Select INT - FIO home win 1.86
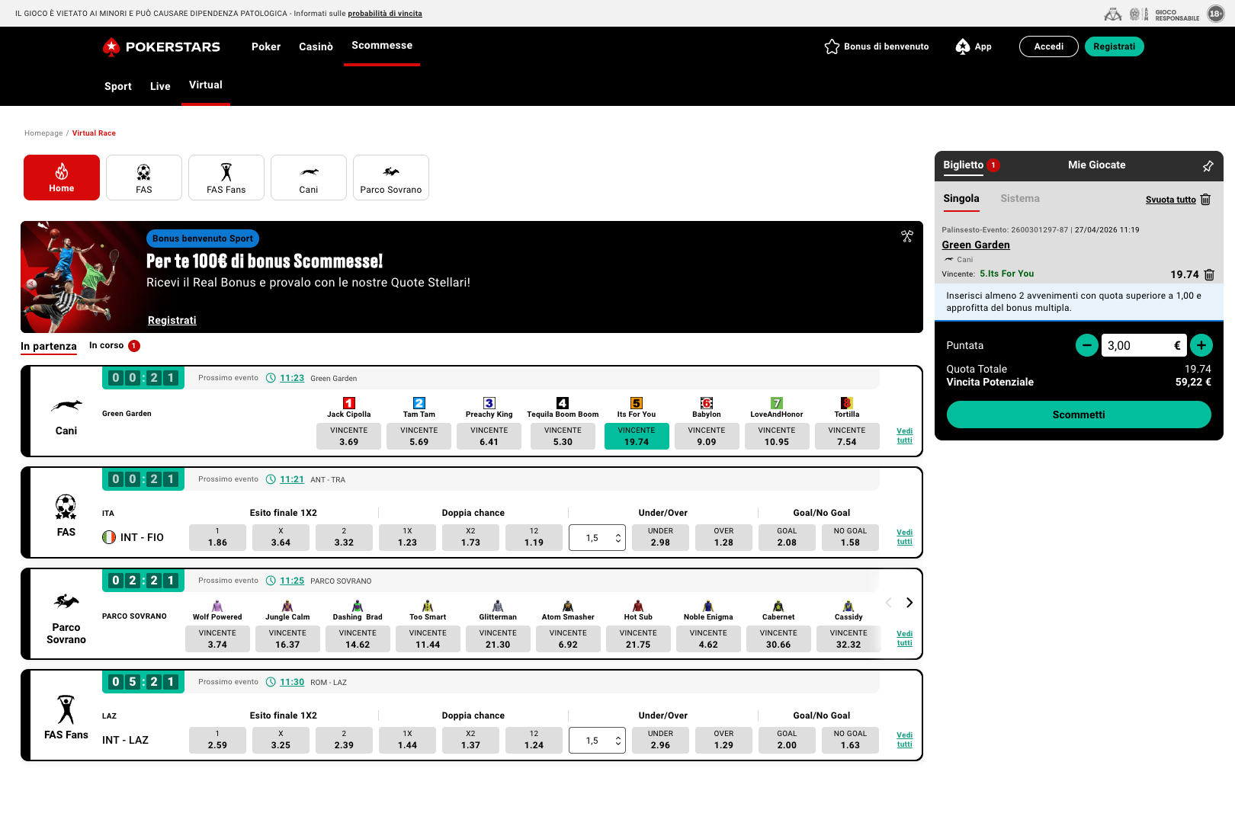This screenshot has height=826, width=1235. pyautogui.click(x=217, y=537)
